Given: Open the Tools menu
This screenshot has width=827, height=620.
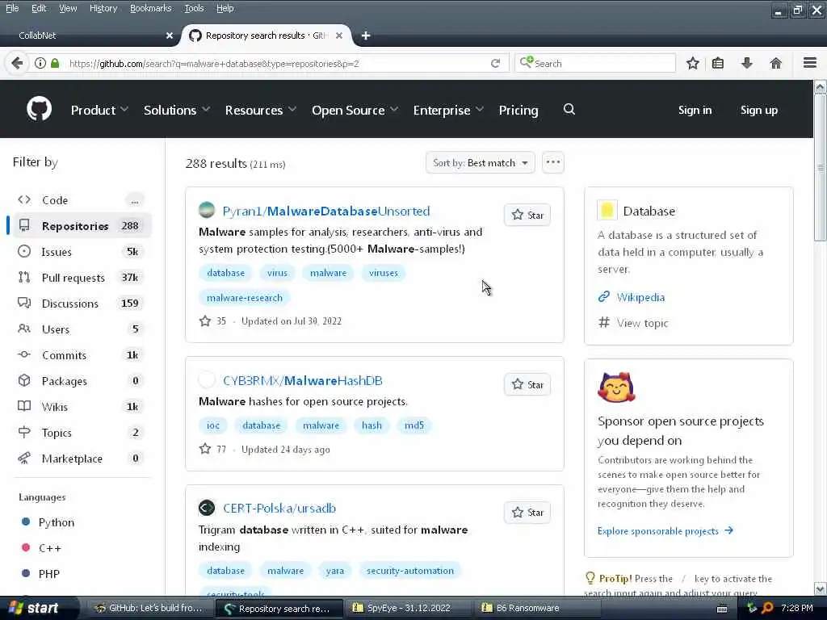Looking at the screenshot, I should [x=194, y=8].
